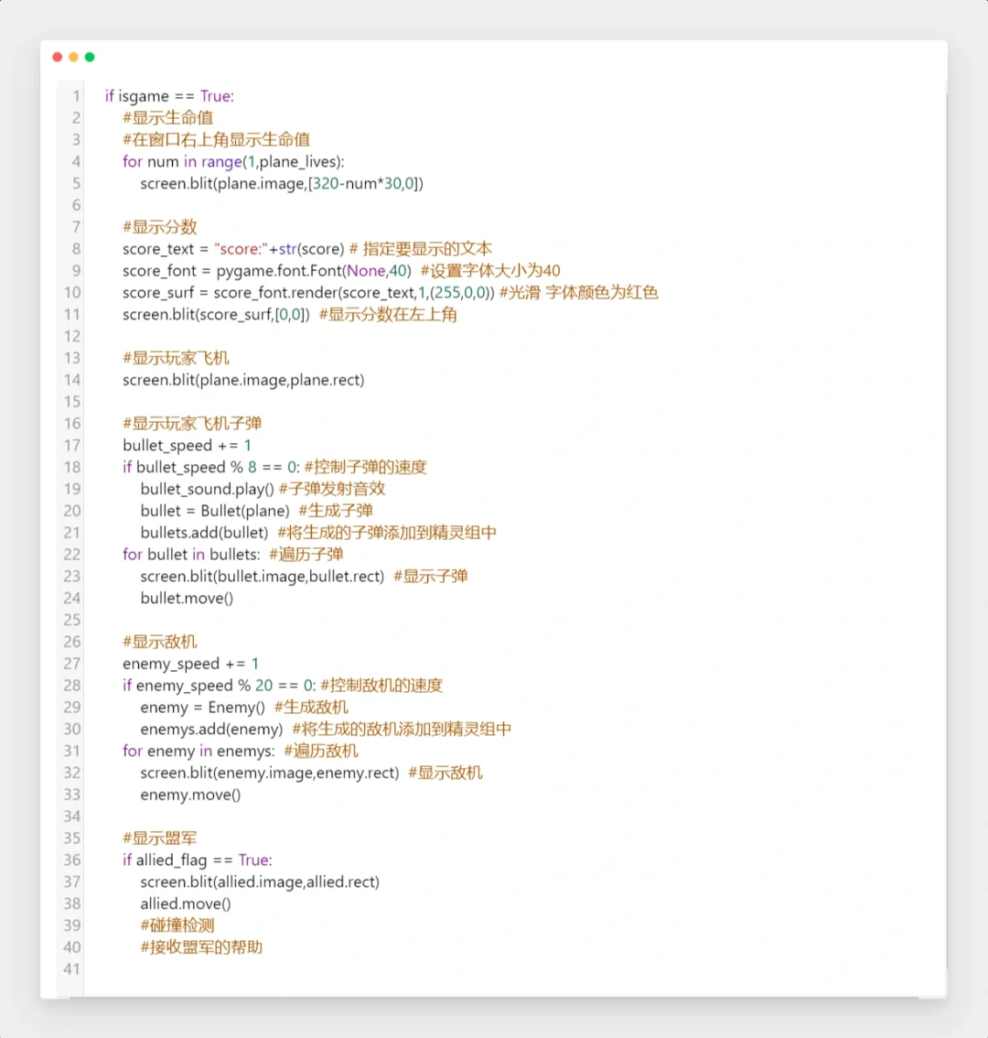Select comment '#显示玩家飞机子弹'

[193, 424]
